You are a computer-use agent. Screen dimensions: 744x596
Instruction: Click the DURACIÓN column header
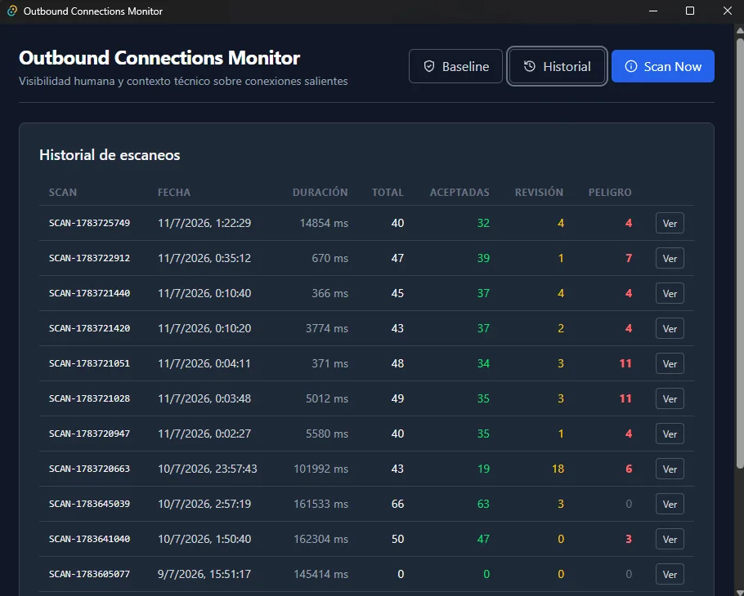click(320, 193)
